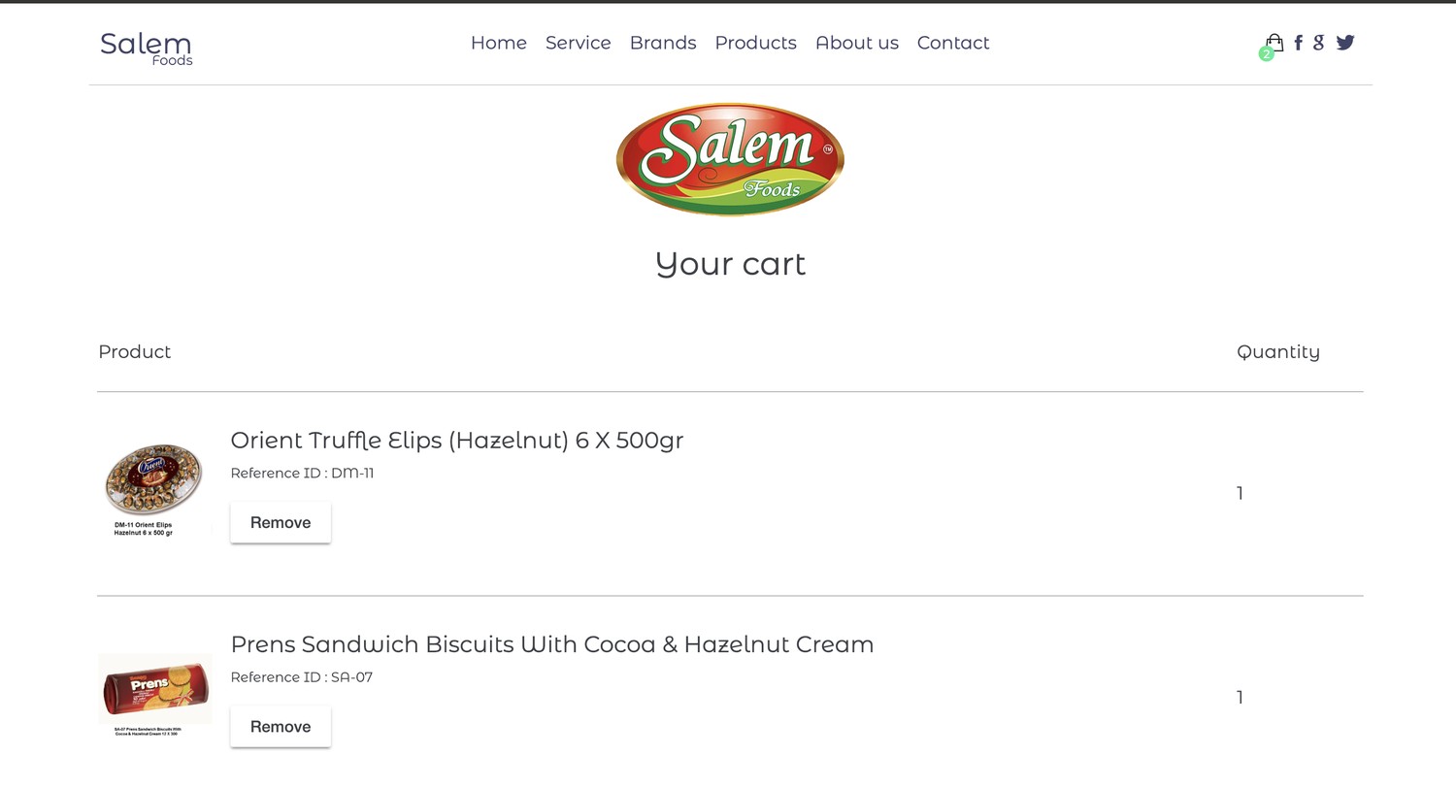Screen dimensions: 1456x788
Task: Click the Facebook icon in header
Action: coord(1299,43)
